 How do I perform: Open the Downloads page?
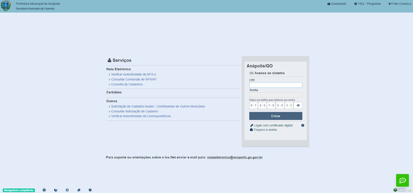coord(337,4)
